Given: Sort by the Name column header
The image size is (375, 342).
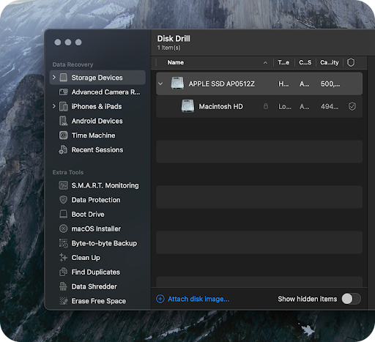Looking at the screenshot, I should coord(176,62).
